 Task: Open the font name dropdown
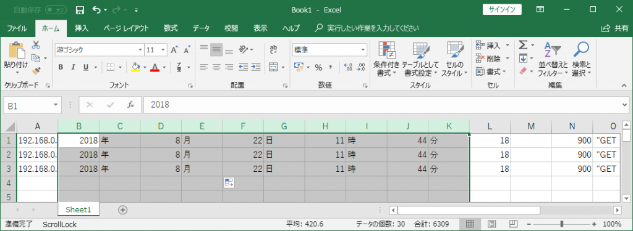(140, 50)
